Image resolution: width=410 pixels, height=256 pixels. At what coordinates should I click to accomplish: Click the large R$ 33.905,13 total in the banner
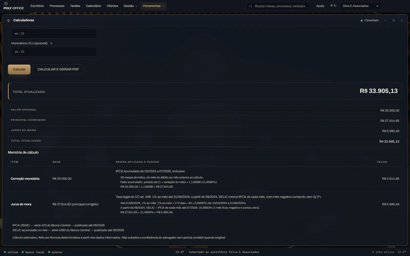click(378, 91)
